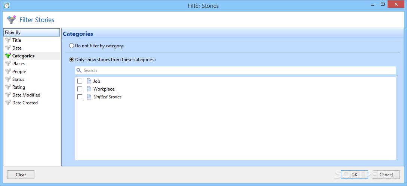
Task: Click the green funnel icon beside Categories
Action: pos(8,56)
